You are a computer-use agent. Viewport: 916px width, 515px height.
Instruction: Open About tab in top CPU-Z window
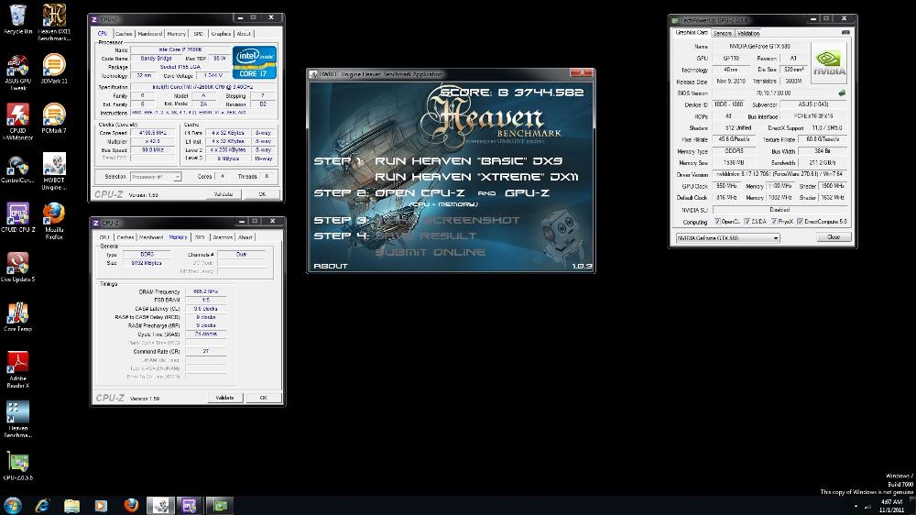click(x=244, y=34)
